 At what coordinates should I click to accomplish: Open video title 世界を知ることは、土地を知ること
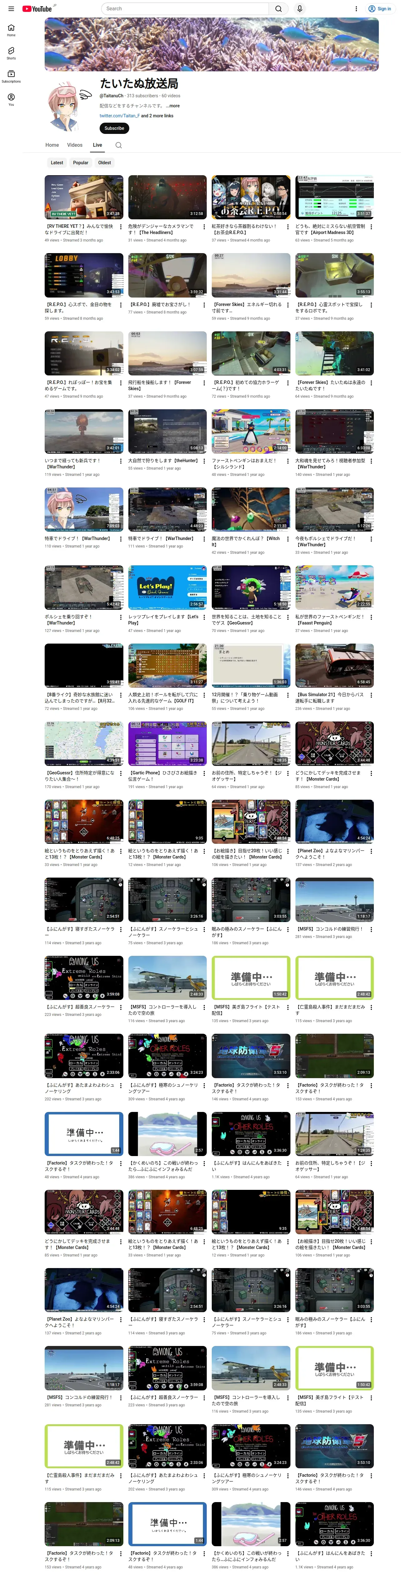pyautogui.click(x=247, y=619)
